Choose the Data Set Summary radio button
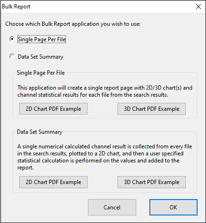 click(x=12, y=56)
